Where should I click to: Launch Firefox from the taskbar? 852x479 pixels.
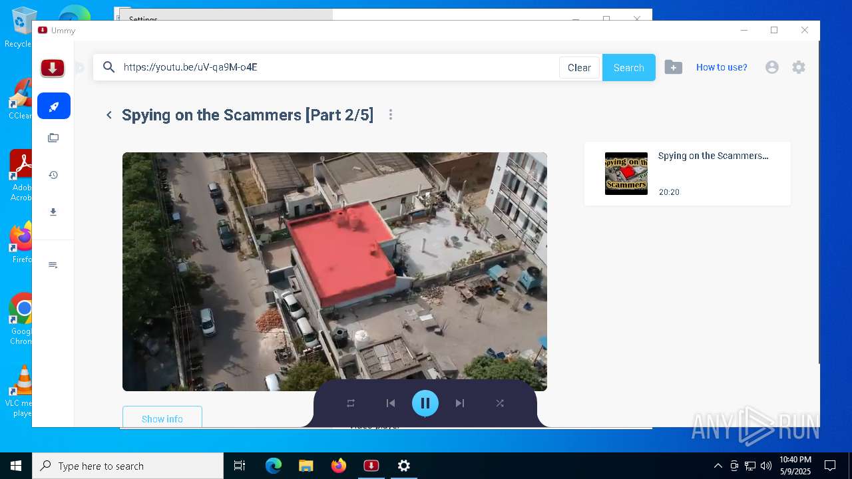point(339,466)
